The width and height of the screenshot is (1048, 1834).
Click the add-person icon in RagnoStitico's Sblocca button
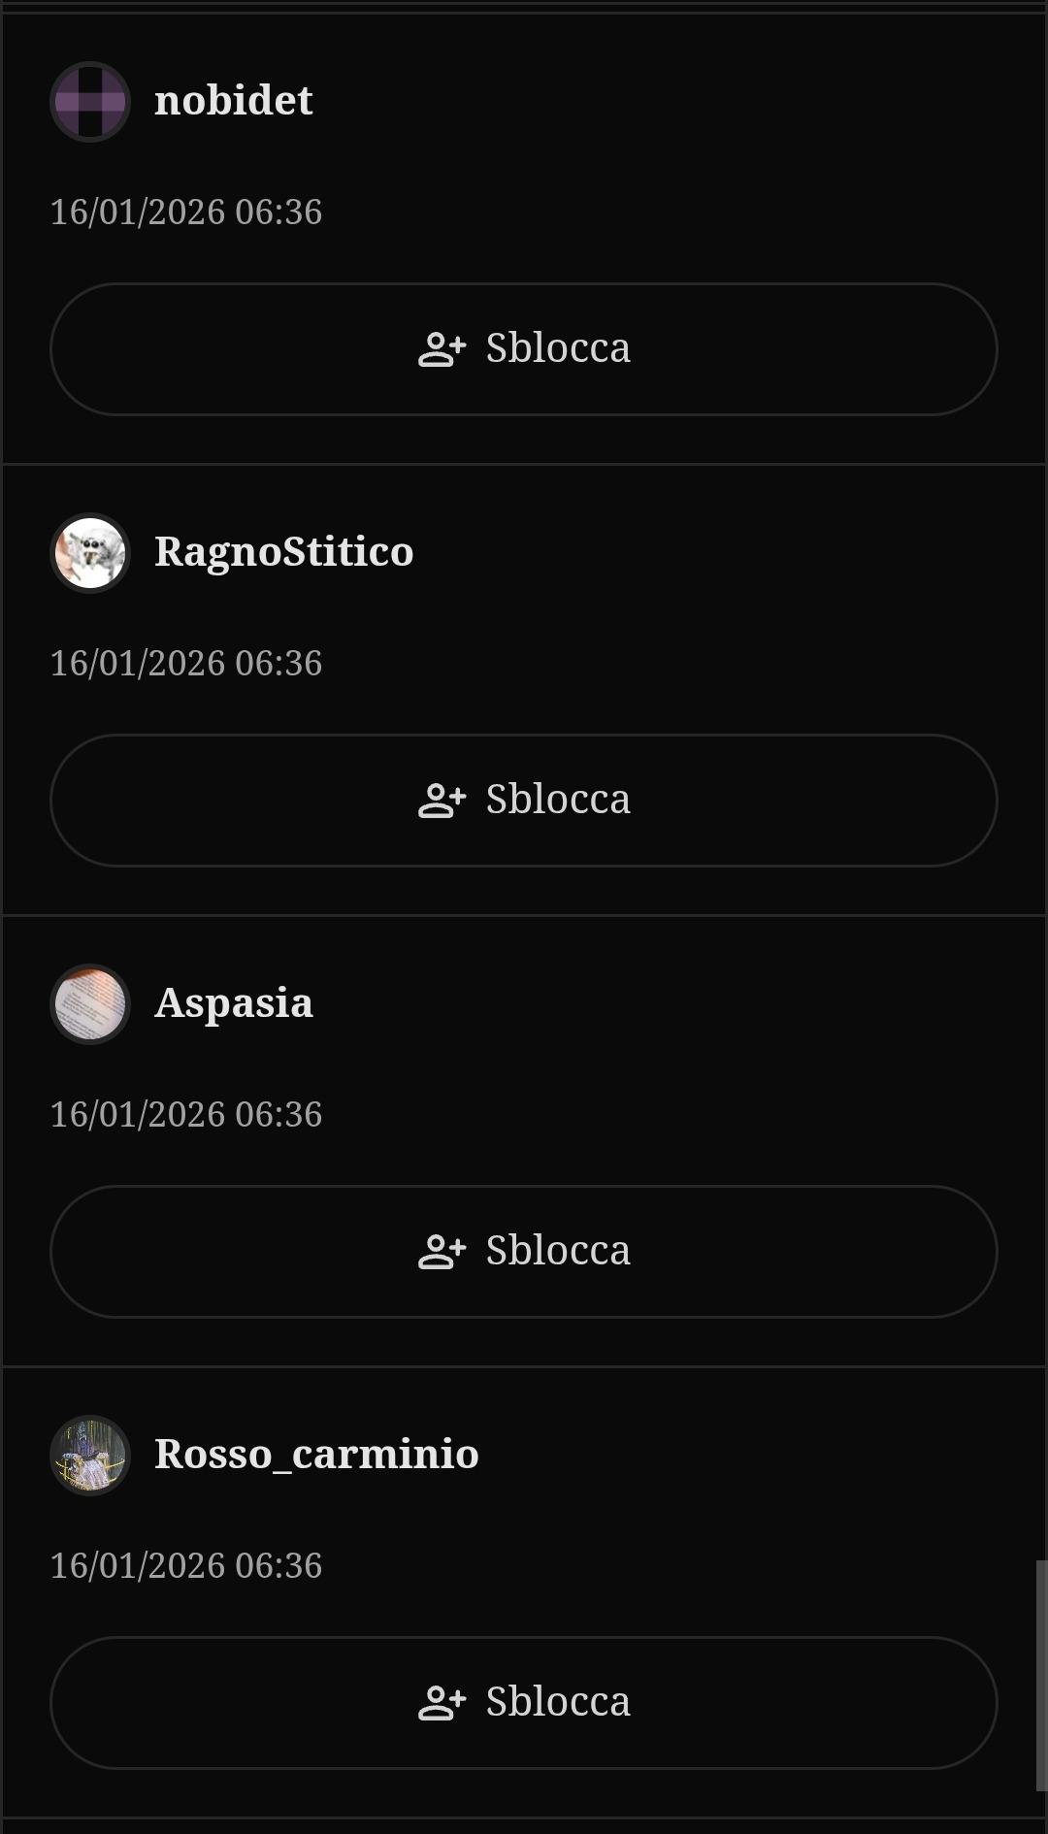point(442,801)
